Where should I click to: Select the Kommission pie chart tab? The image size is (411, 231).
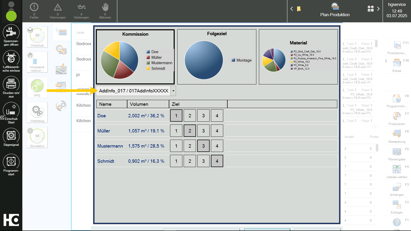[x=135, y=57]
